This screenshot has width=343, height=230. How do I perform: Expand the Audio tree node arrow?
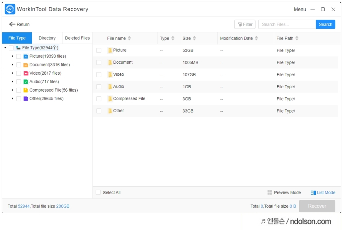click(x=13, y=82)
